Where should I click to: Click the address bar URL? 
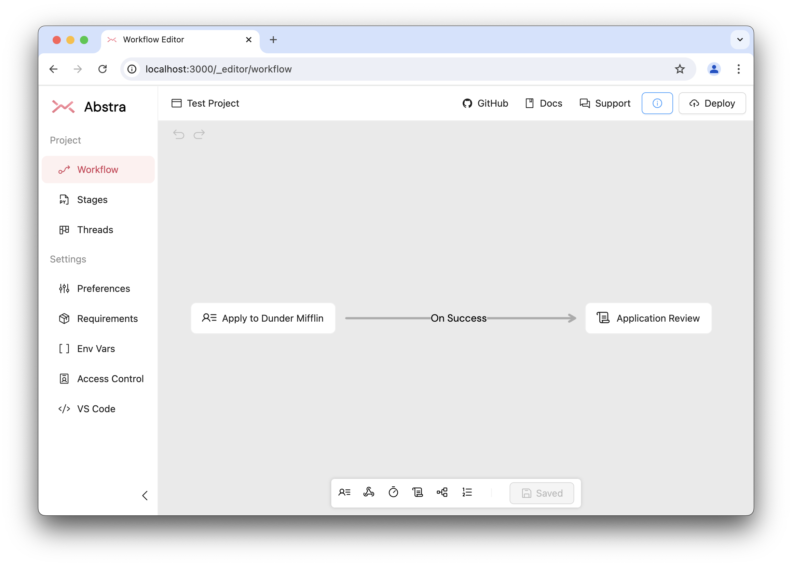pyautogui.click(x=218, y=69)
